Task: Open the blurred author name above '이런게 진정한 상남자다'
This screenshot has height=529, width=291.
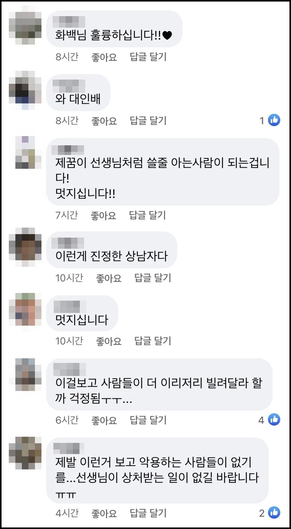Action: coord(68,242)
